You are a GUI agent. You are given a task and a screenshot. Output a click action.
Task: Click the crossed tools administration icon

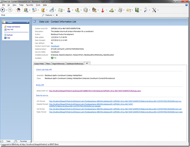point(155,10)
